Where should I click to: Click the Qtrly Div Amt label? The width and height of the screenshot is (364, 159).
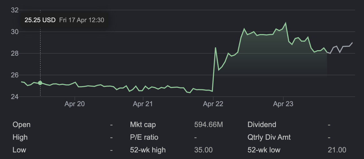[269, 137]
